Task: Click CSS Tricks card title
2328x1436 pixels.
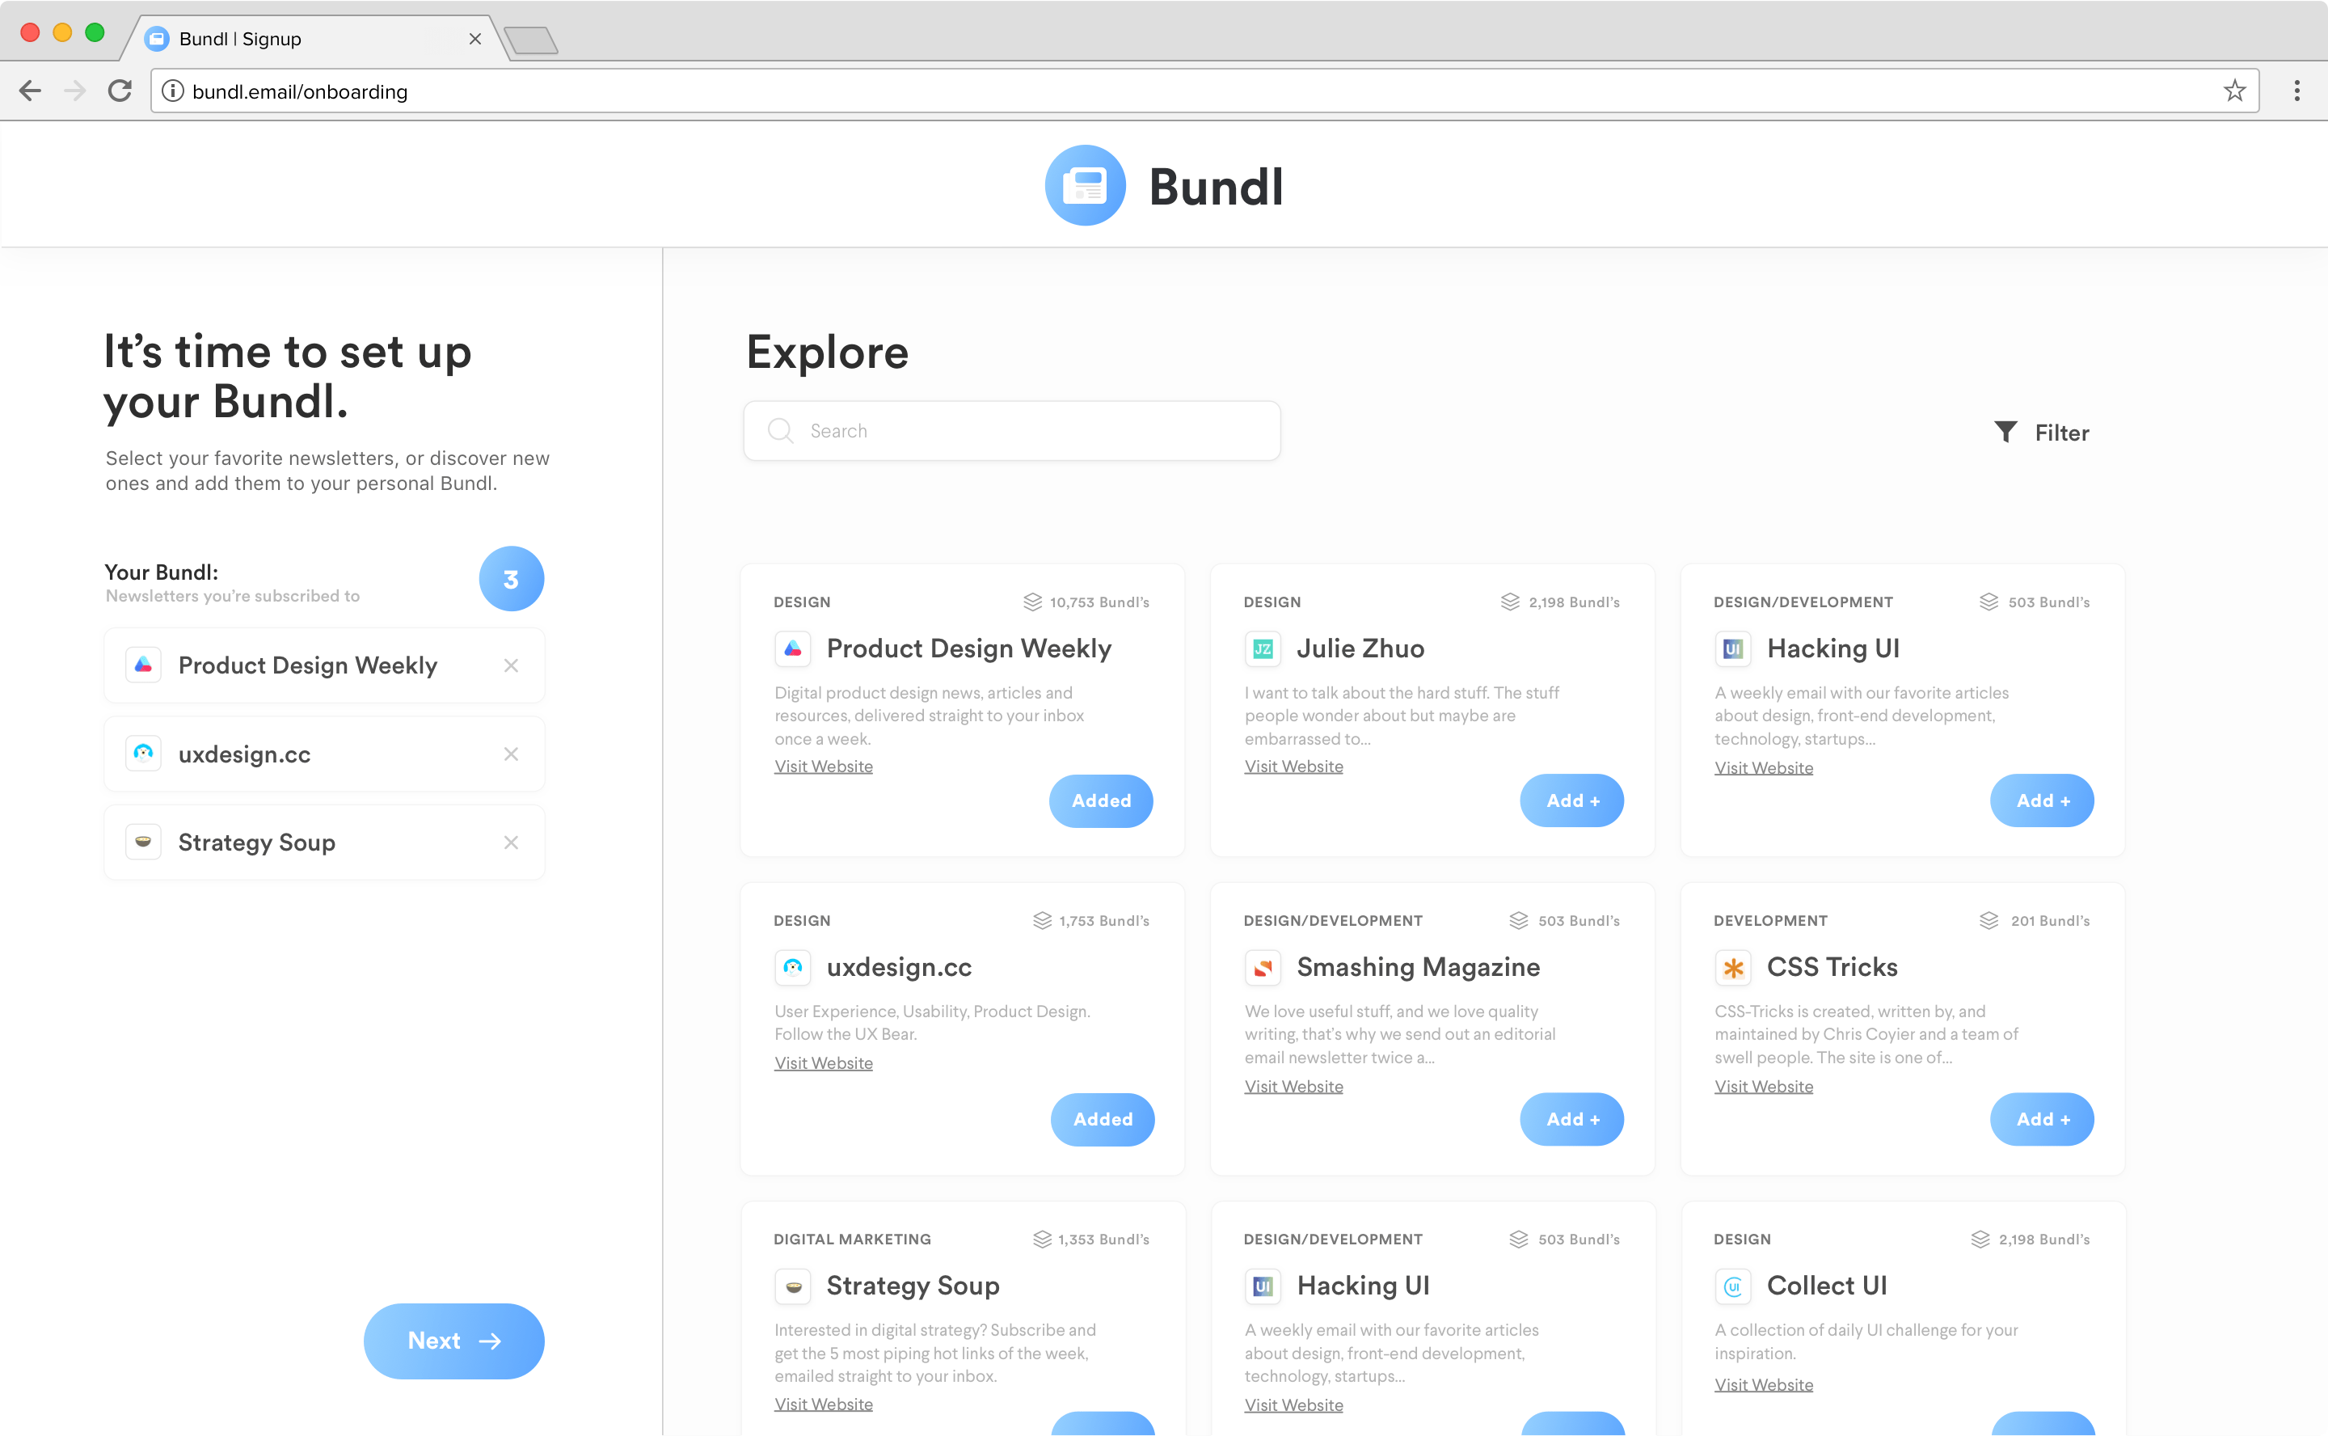Action: pyautogui.click(x=1832, y=967)
